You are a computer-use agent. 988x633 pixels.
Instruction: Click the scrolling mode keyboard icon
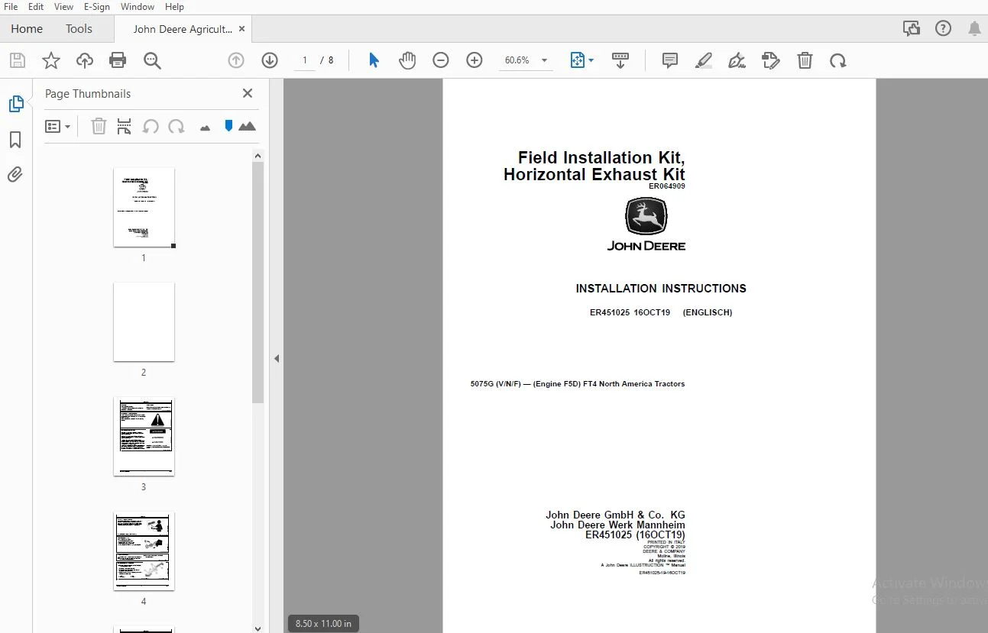pyautogui.click(x=620, y=60)
